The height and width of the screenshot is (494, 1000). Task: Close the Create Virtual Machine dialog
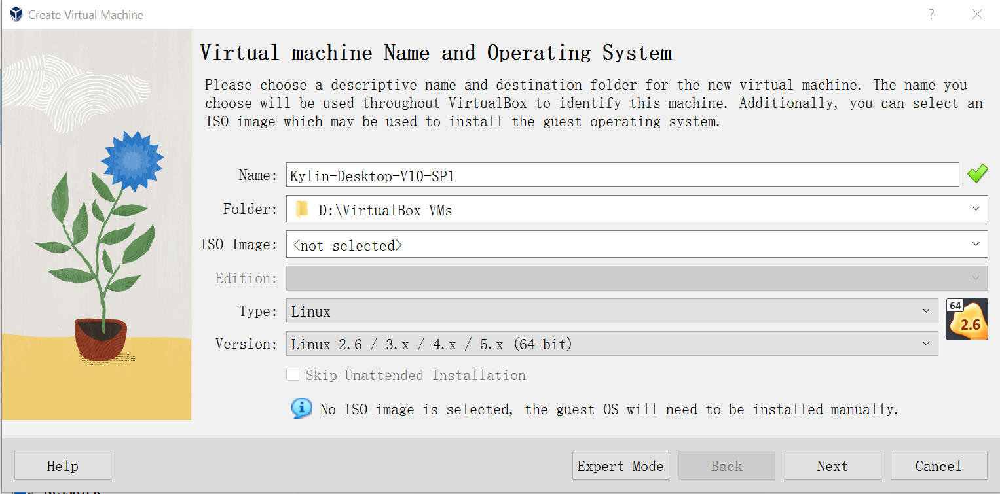tap(977, 14)
